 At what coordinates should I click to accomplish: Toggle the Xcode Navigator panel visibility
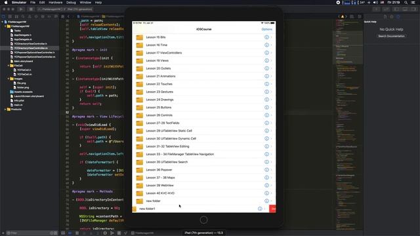[396, 9]
